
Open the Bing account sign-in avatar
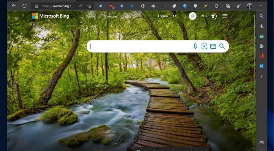(x=193, y=16)
